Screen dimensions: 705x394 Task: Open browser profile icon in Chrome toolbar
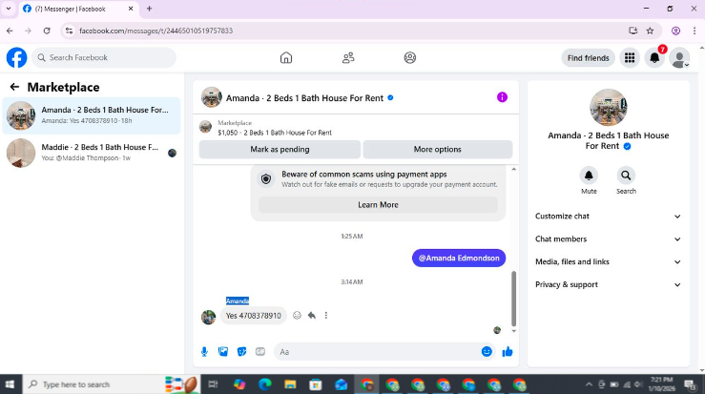tap(675, 31)
